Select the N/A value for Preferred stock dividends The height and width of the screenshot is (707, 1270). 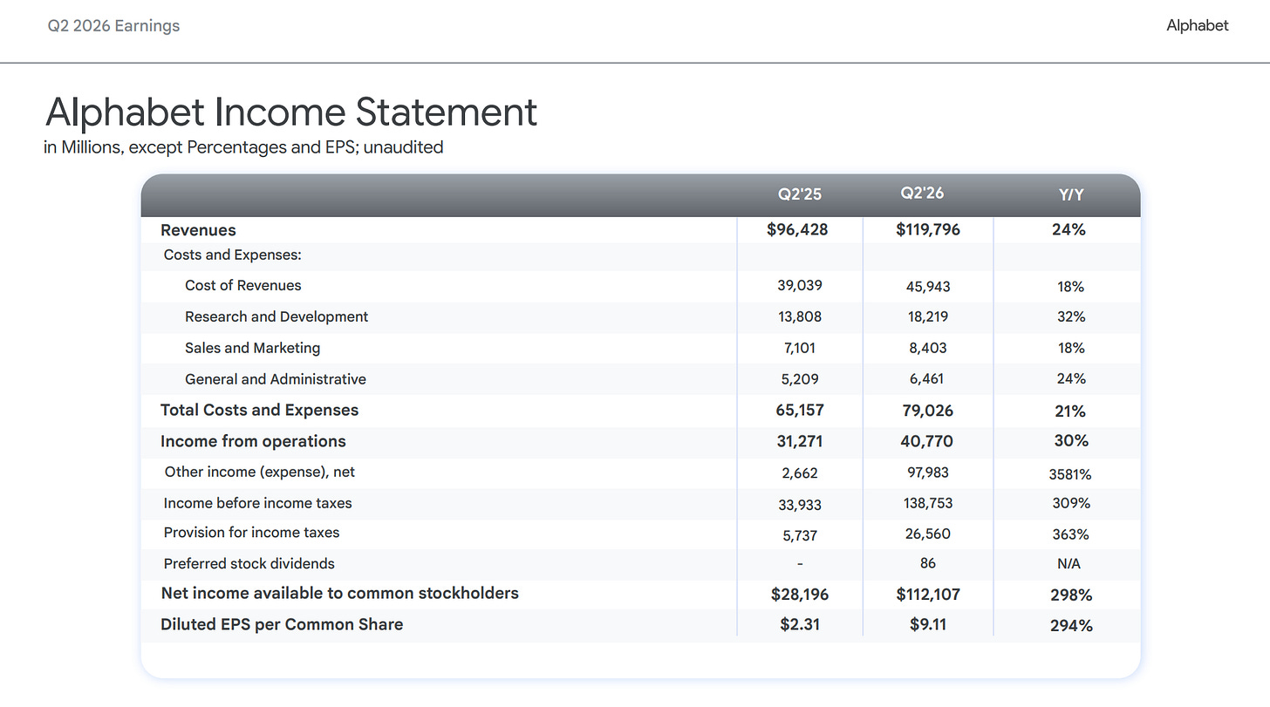1069,564
